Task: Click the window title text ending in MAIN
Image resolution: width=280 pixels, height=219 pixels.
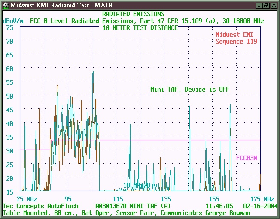Action: pyautogui.click(x=58, y=5)
